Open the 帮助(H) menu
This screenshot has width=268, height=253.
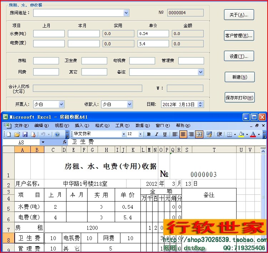pyautogui.click(x=183, y=126)
